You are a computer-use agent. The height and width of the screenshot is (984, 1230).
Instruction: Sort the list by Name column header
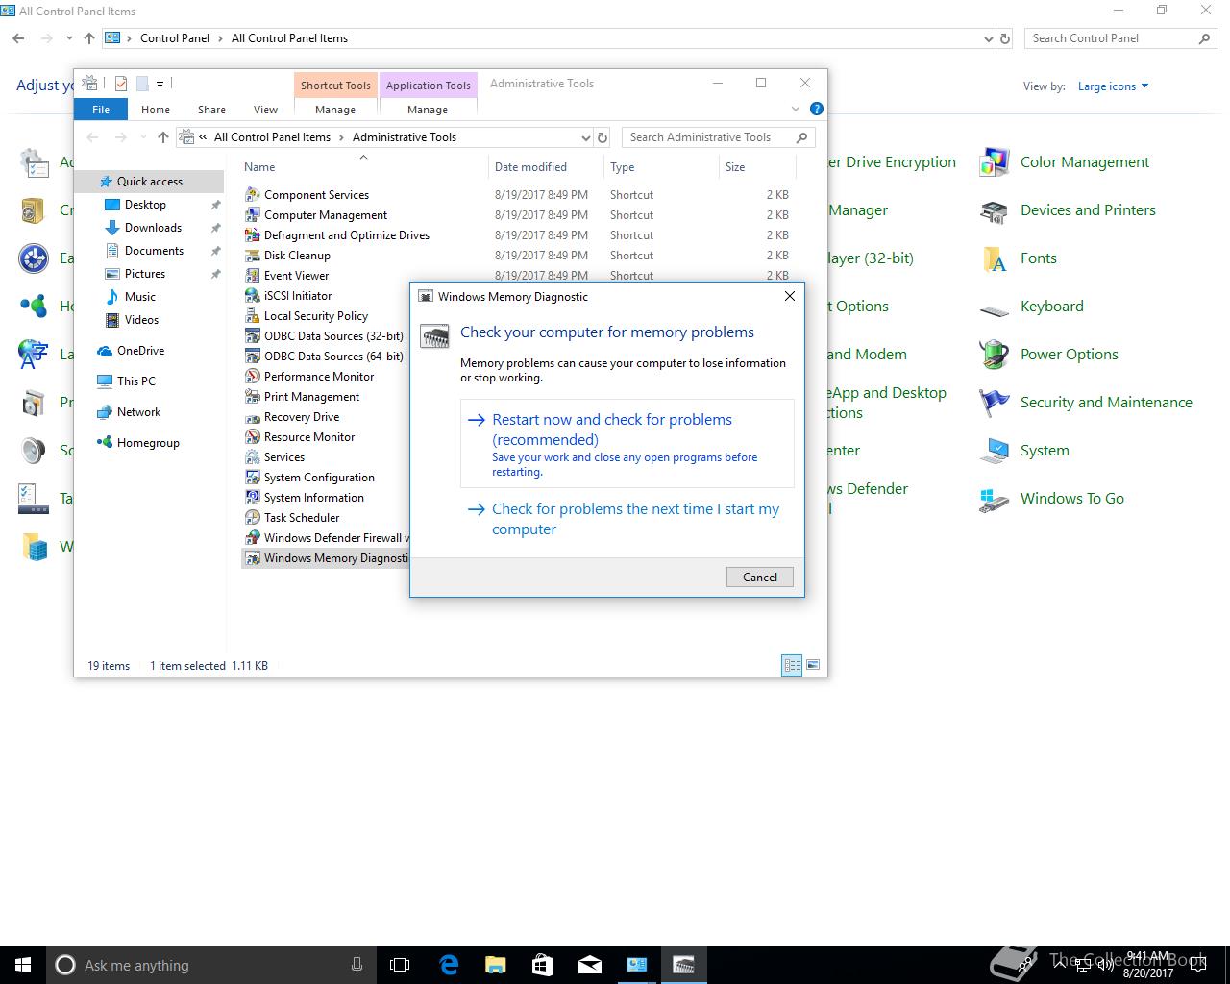coord(363,167)
